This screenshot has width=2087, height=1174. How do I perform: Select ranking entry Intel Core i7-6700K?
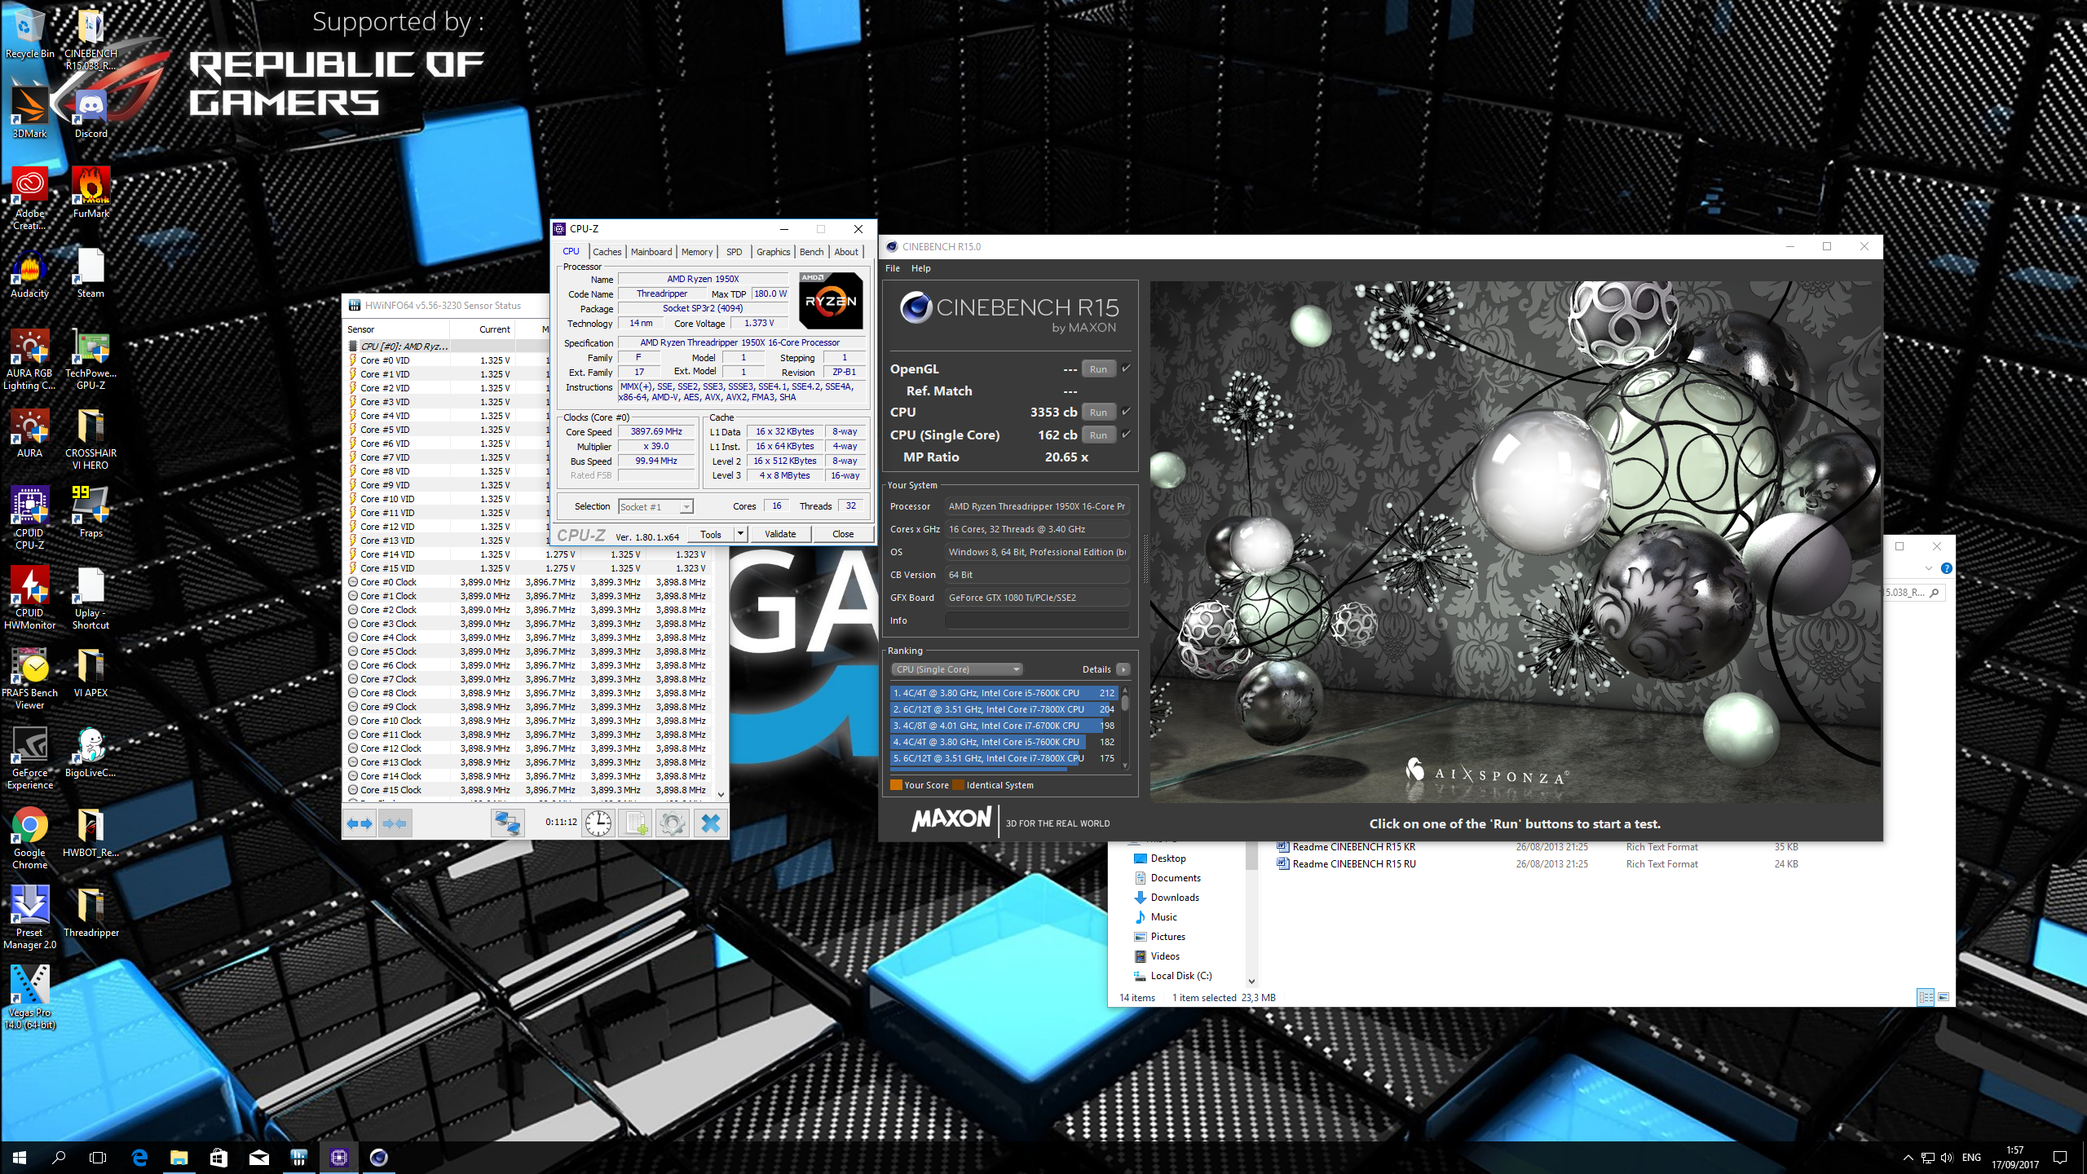pos(1003,726)
